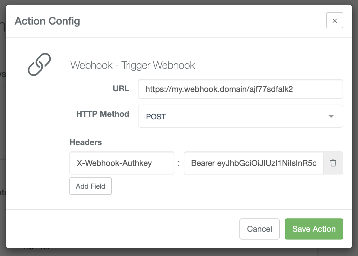Expand the HTTP Method dropdown arrow
The width and height of the screenshot is (358, 256).
tap(331, 116)
